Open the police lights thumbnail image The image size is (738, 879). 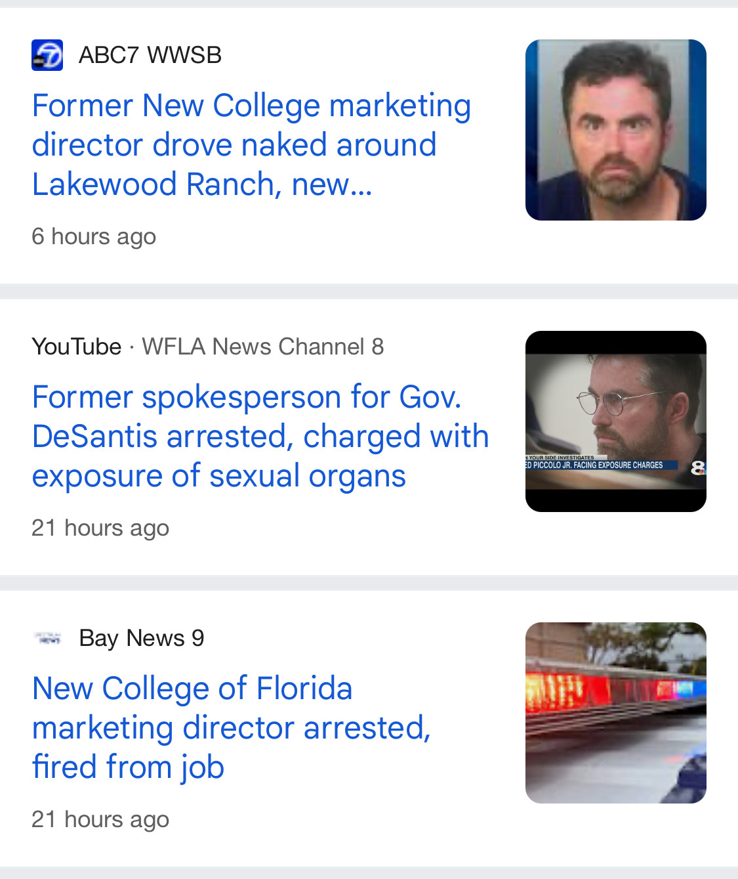tap(615, 713)
